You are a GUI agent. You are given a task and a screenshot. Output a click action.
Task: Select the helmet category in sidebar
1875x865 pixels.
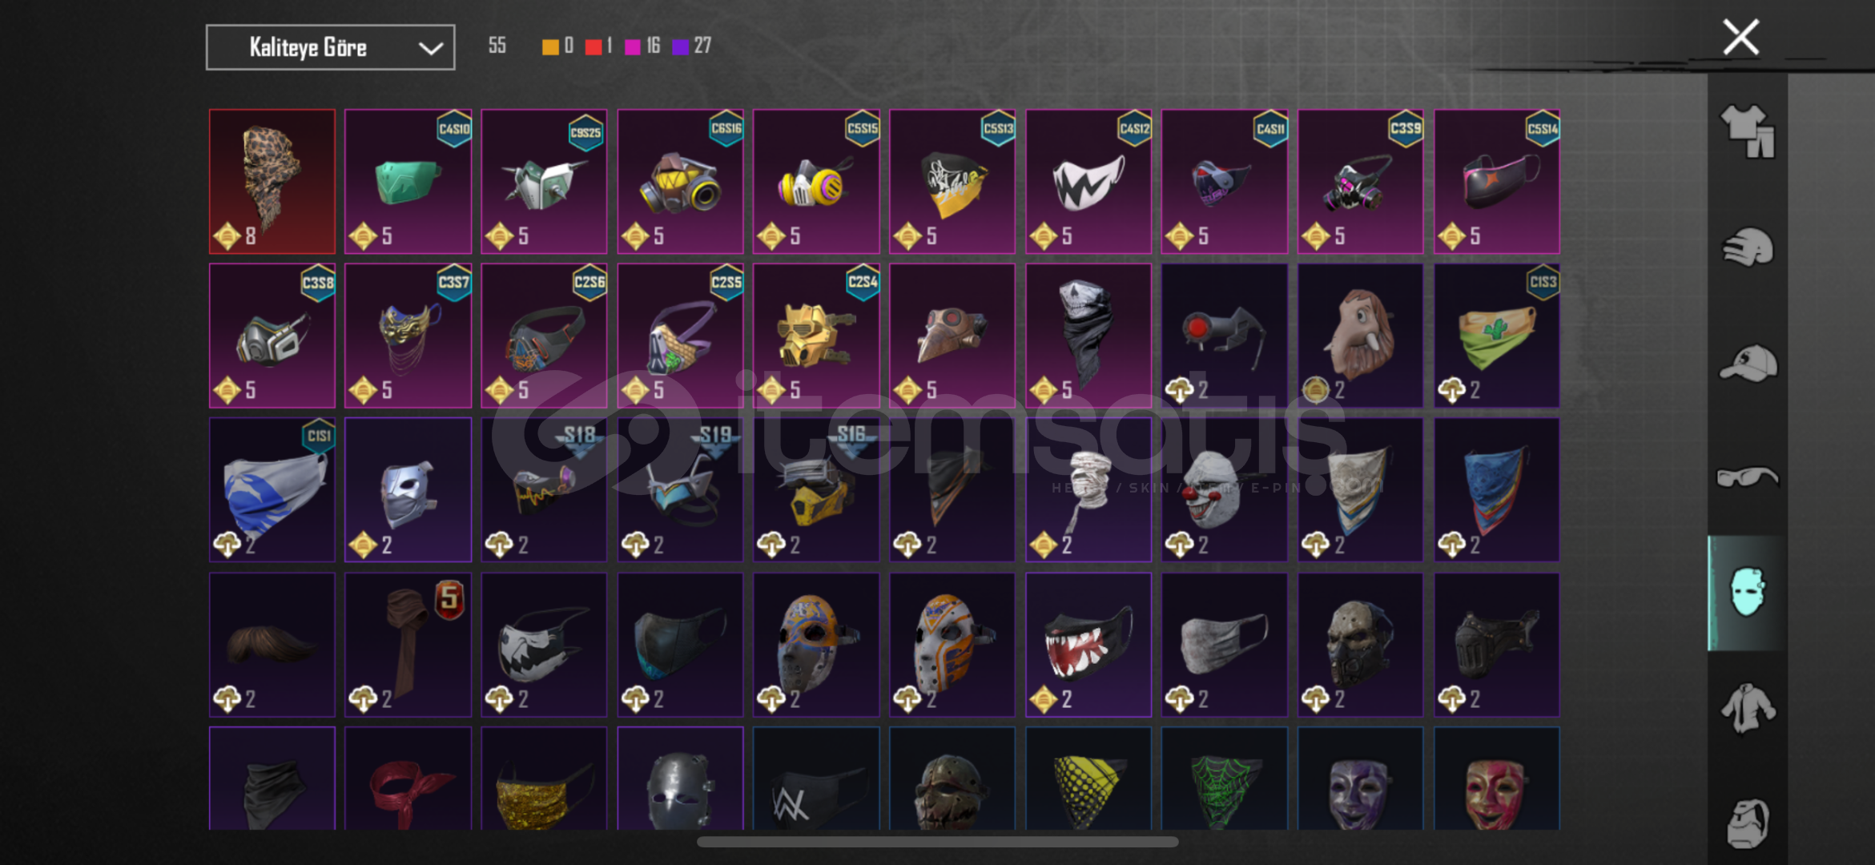pos(1748,247)
